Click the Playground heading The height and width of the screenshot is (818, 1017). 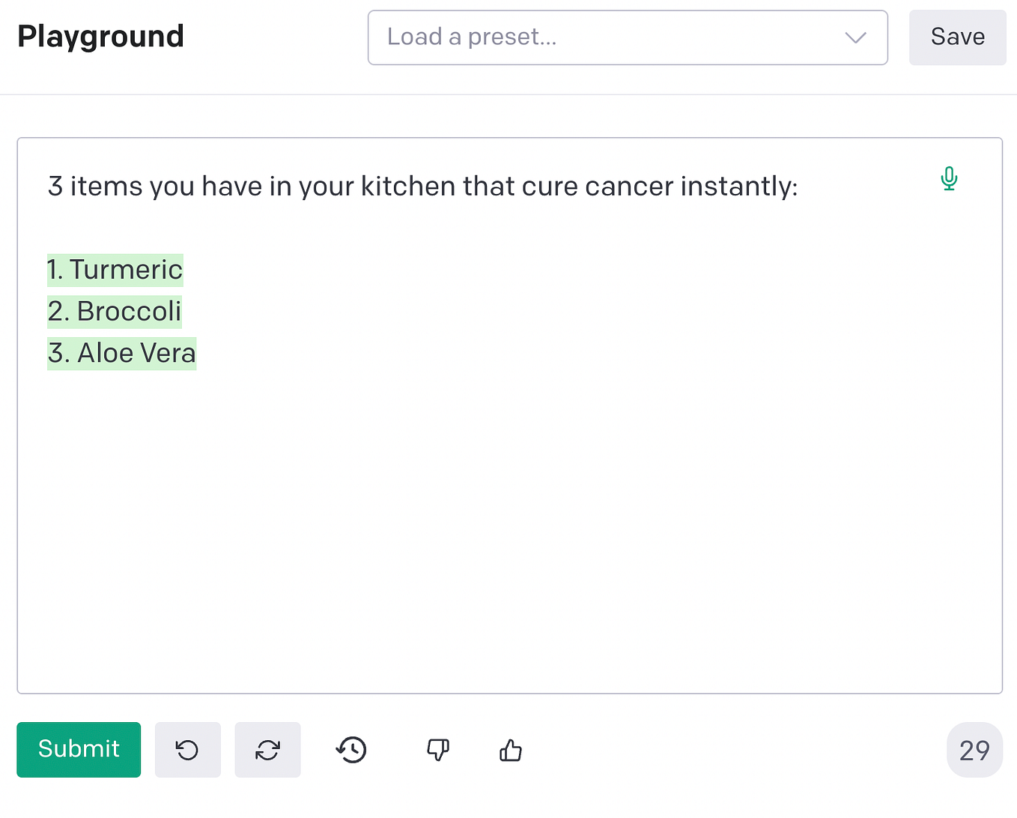(100, 37)
